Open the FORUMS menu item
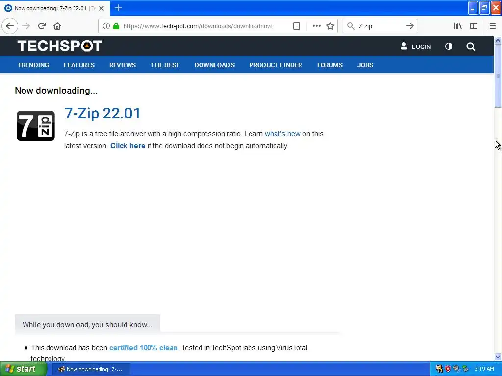The height and width of the screenshot is (376, 502). [x=330, y=65]
